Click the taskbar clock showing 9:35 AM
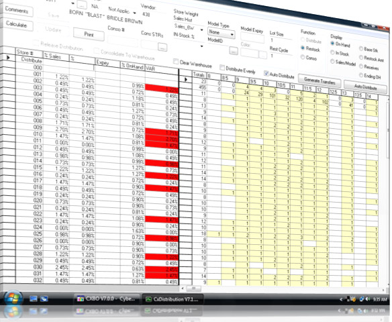This screenshot has width=392, height=322. point(380,299)
